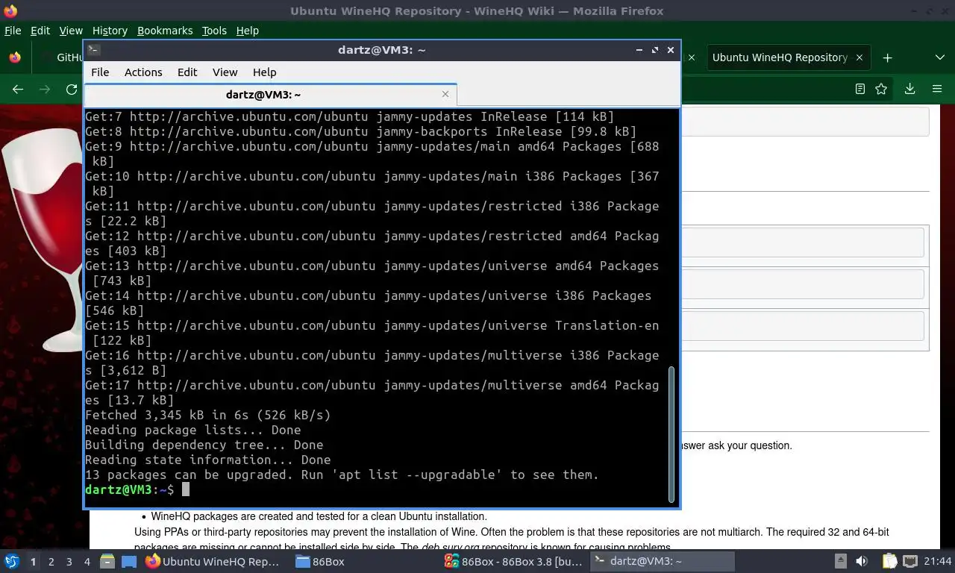Screen dimensions: 955x573
Task: Reload the page in Firefox
Action: click(72, 89)
